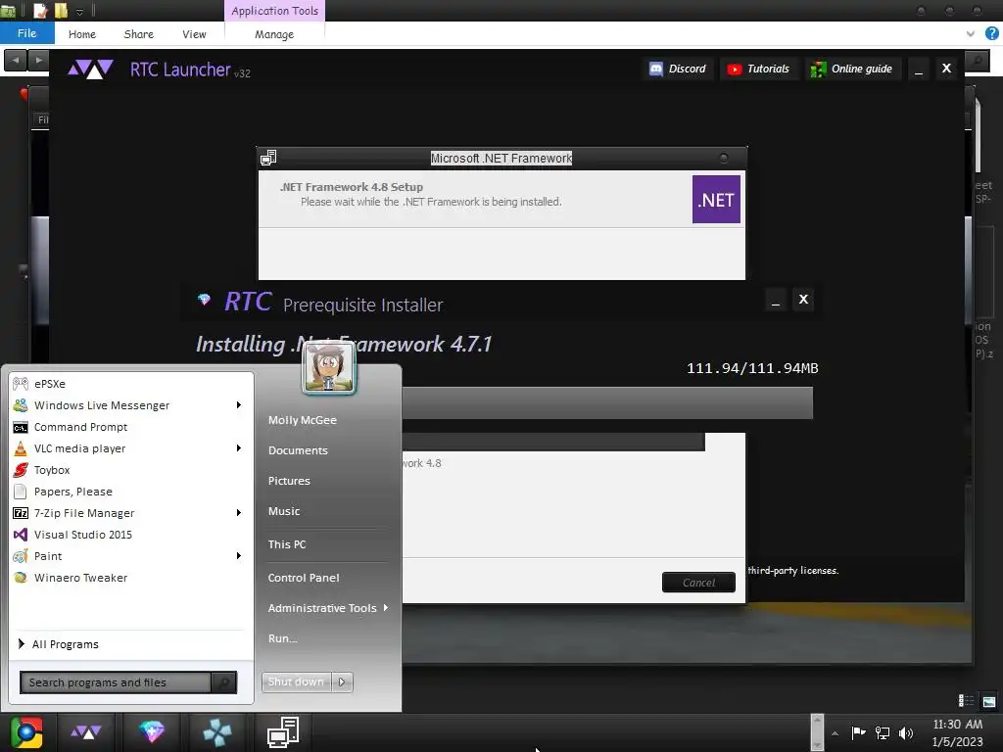Click the user account avatar picture
The width and height of the screenshot is (1003, 752).
(x=329, y=368)
